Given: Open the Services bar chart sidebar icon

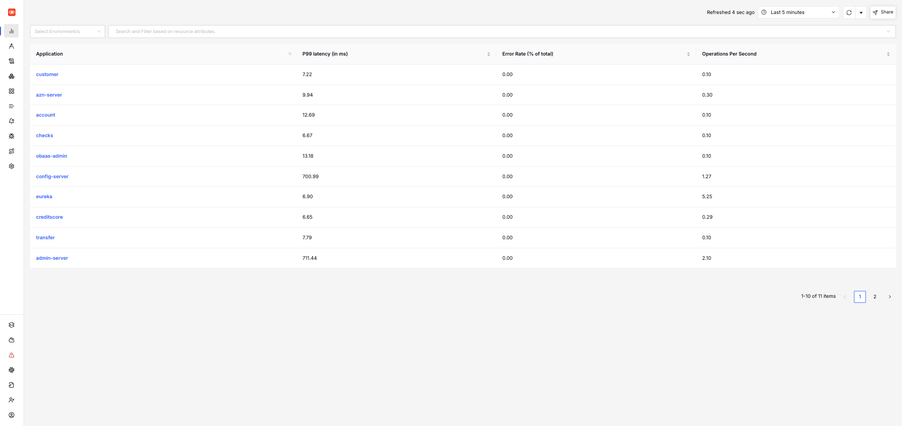Looking at the screenshot, I should 12,31.
